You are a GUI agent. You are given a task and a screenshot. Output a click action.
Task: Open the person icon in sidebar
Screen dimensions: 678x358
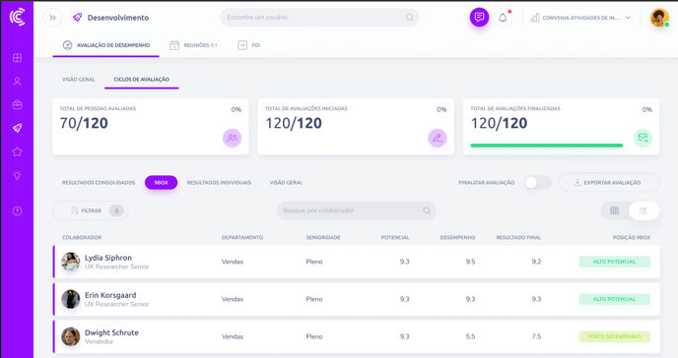pyautogui.click(x=18, y=81)
